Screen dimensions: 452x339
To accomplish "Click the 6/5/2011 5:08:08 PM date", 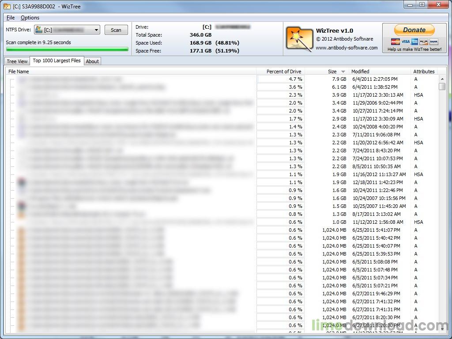I will pos(375,262).
